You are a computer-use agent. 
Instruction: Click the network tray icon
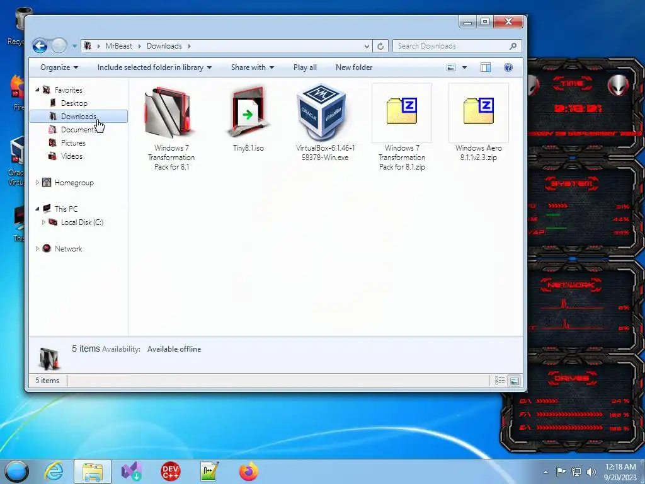(576, 472)
